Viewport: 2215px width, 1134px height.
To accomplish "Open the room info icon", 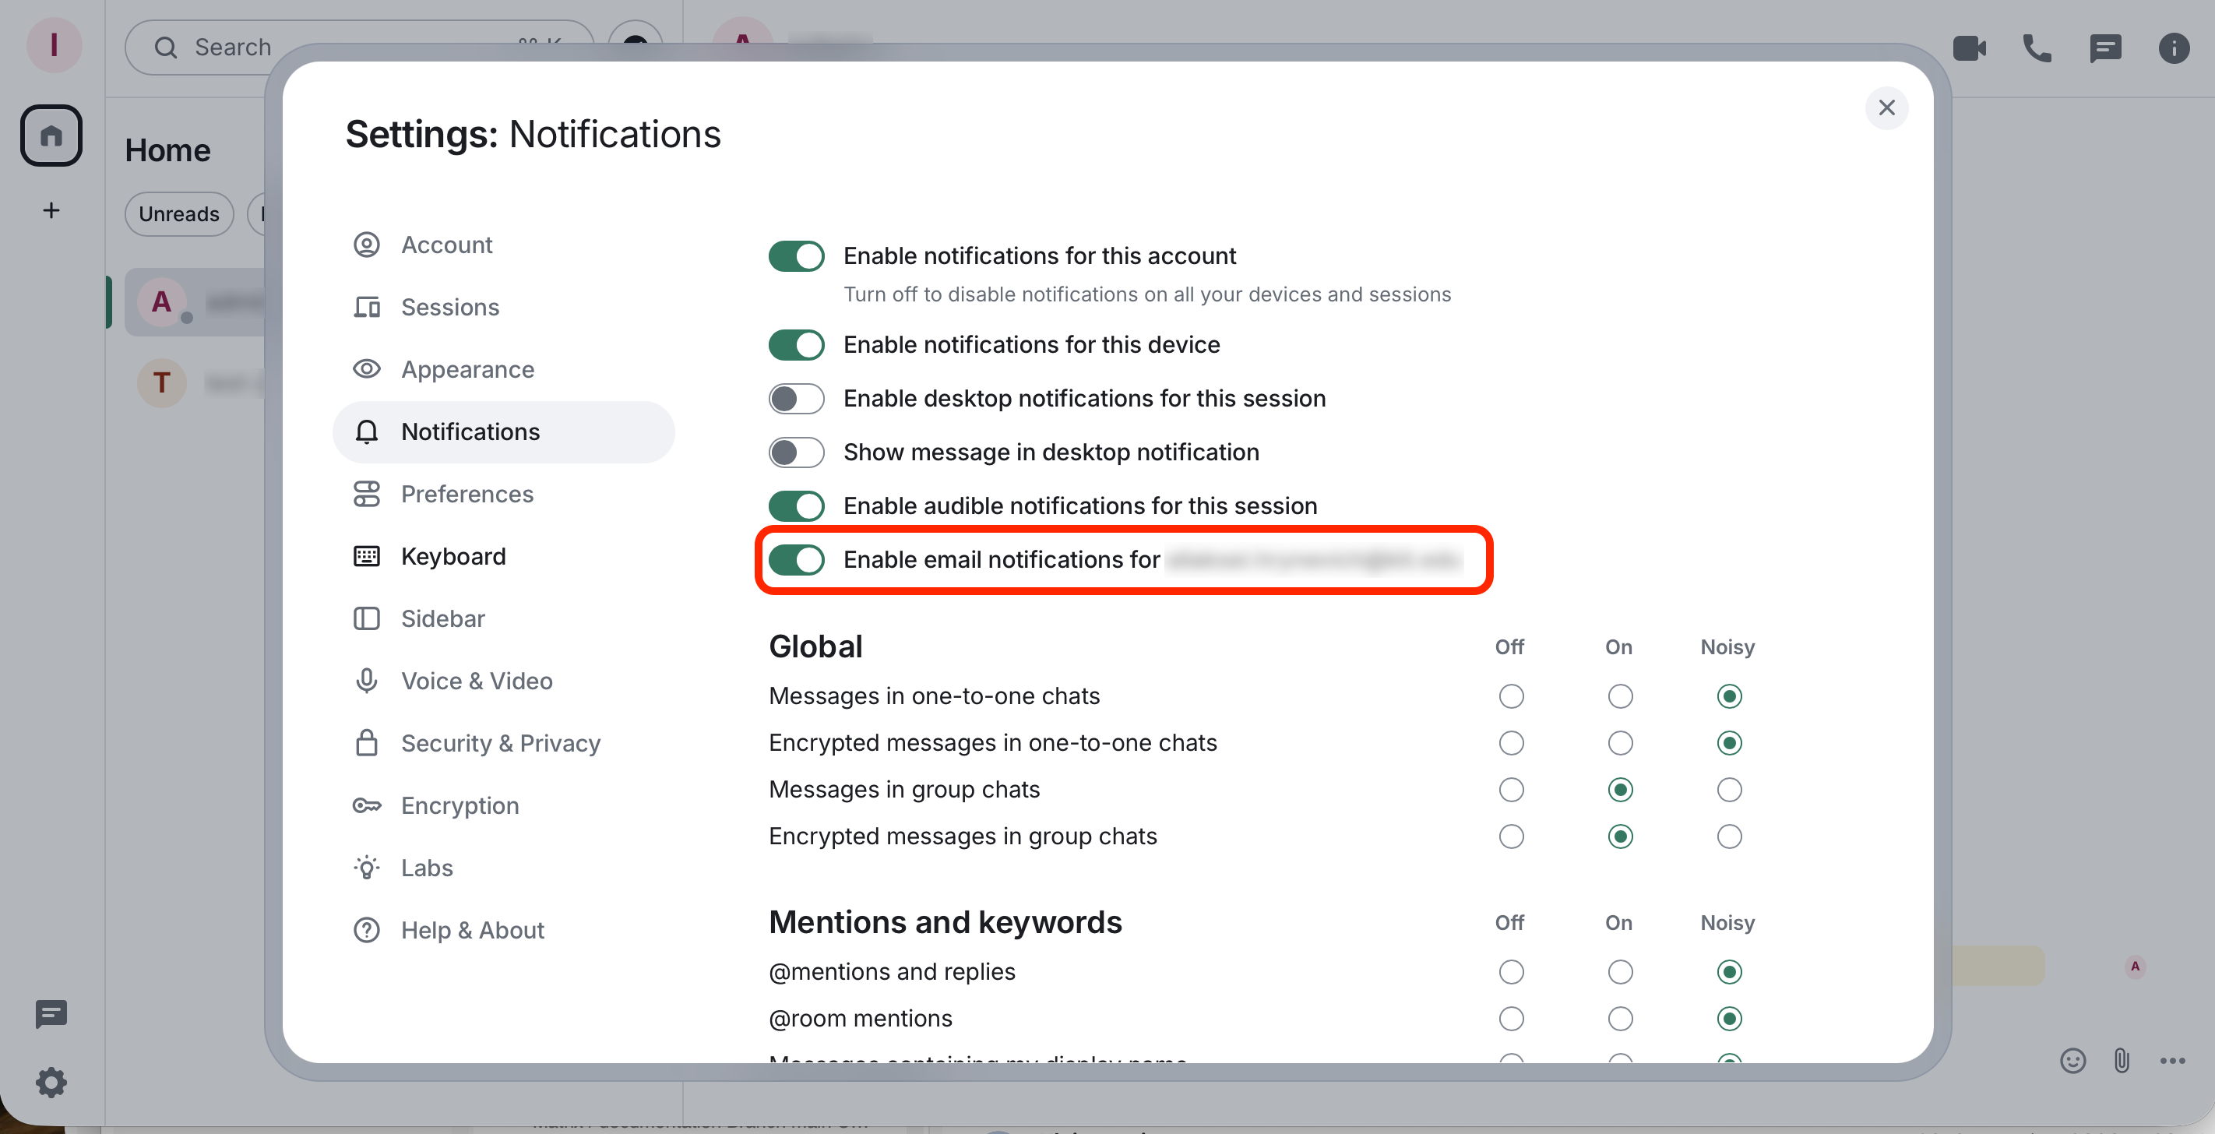I will tap(2174, 48).
